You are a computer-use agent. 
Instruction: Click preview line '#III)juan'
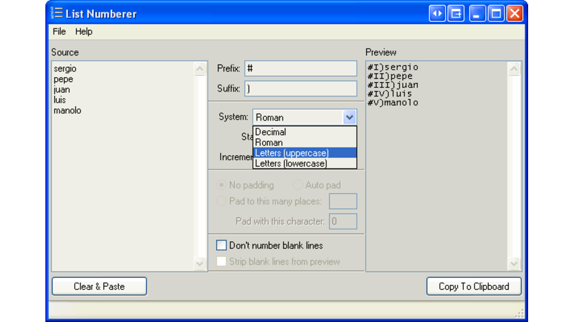click(x=393, y=85)
